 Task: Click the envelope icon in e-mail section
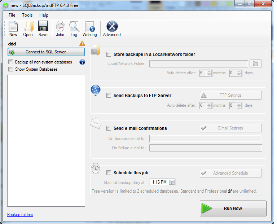96,123
